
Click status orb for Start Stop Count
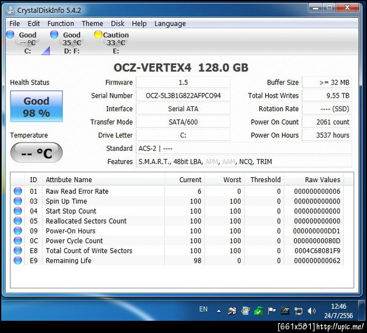coord(18,211)
